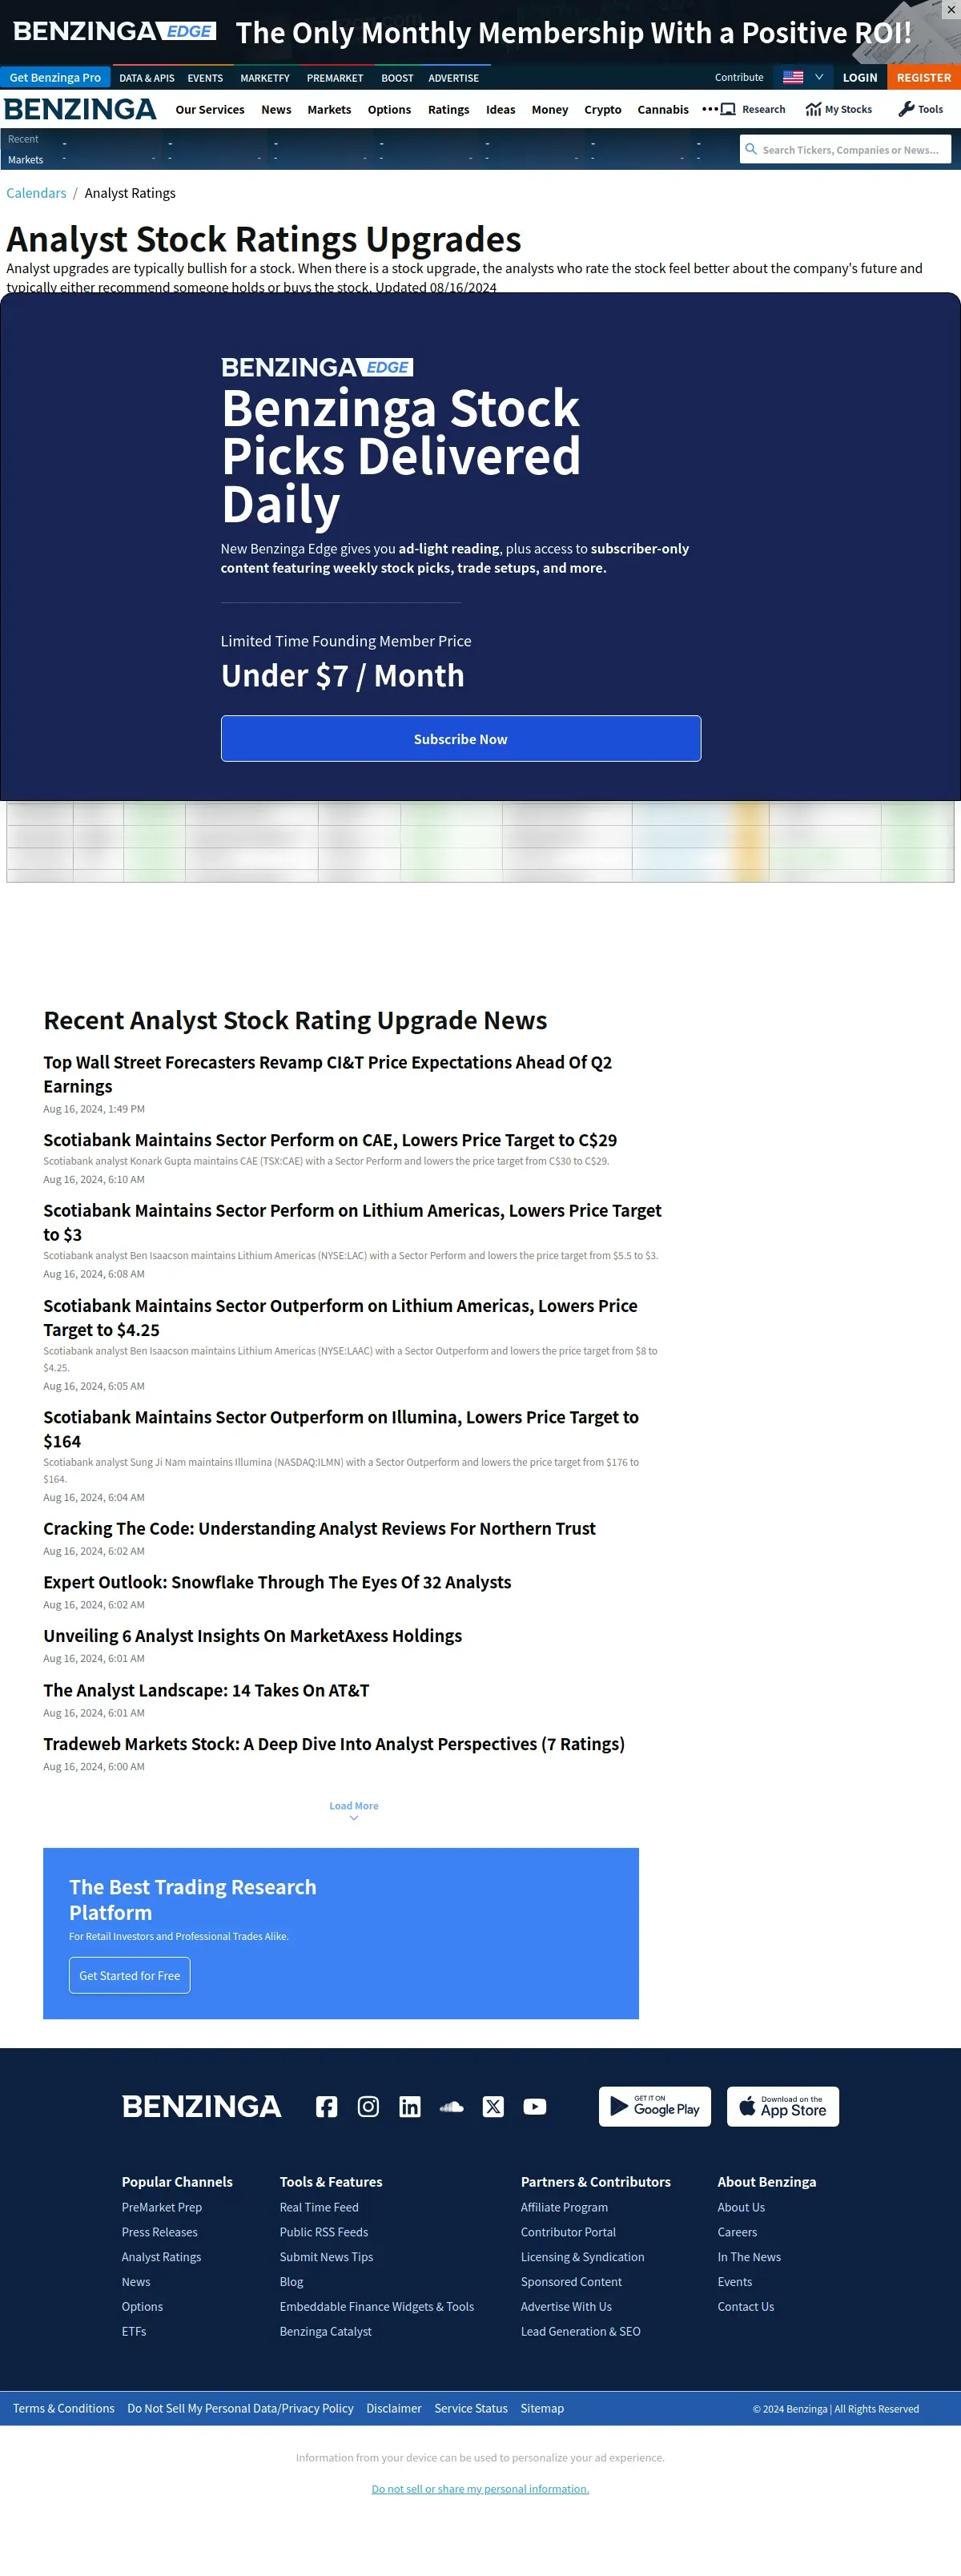Click the three-dots more menu icon
The image size is (961, 2576).
click(709, 109)
